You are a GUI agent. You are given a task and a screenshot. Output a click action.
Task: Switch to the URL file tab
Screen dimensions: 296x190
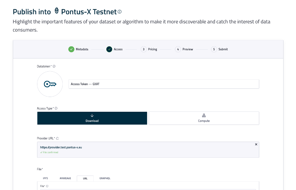click(85, 178)
